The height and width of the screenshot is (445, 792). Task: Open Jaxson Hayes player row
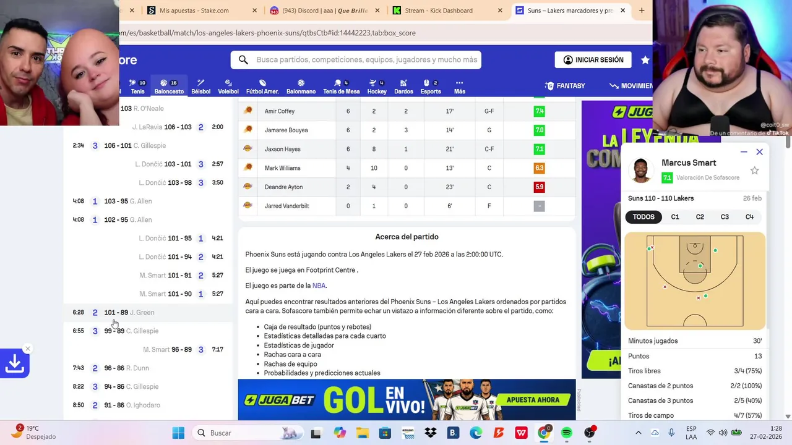click(407, 149)
